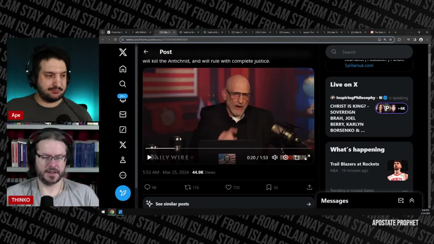Open Trail Blazers at Rockets trend
434x244 pixels.
point(355,164)
